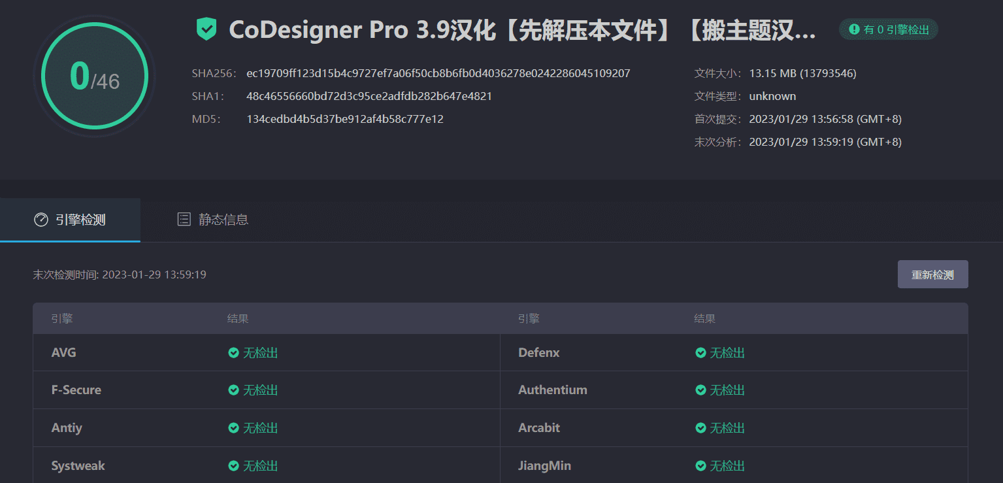Click the gauge icon on the 引擎检测 tab

pos(41,220)
